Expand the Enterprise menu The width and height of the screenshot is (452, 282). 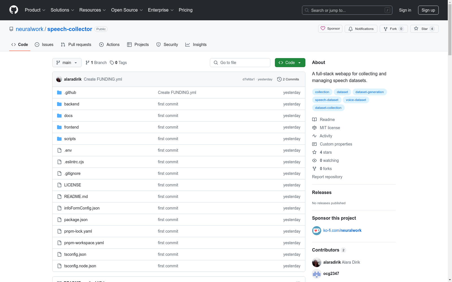tap(161, 10)
